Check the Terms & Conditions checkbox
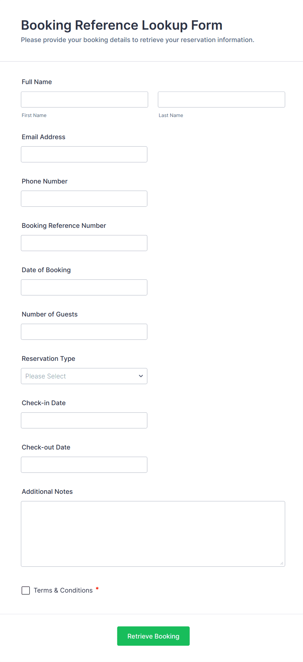This screenshot has height=662, width=303. (x=26, y=590)
